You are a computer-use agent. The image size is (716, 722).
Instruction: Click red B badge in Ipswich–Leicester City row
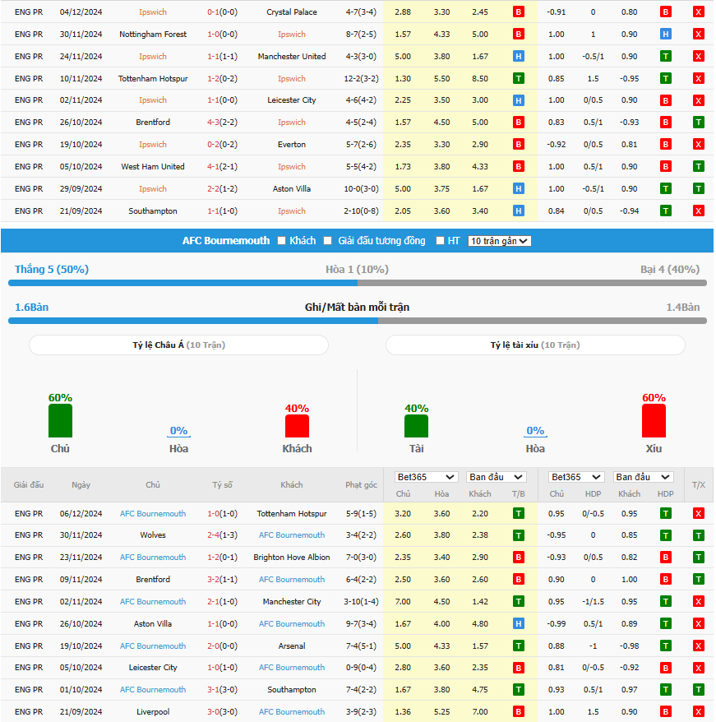(x=665, y=100)
